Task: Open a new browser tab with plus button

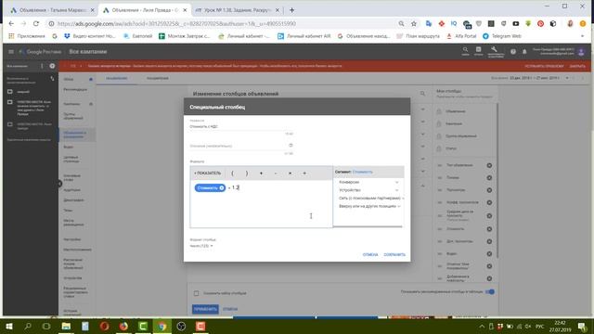Action: (x=291, y=10)
